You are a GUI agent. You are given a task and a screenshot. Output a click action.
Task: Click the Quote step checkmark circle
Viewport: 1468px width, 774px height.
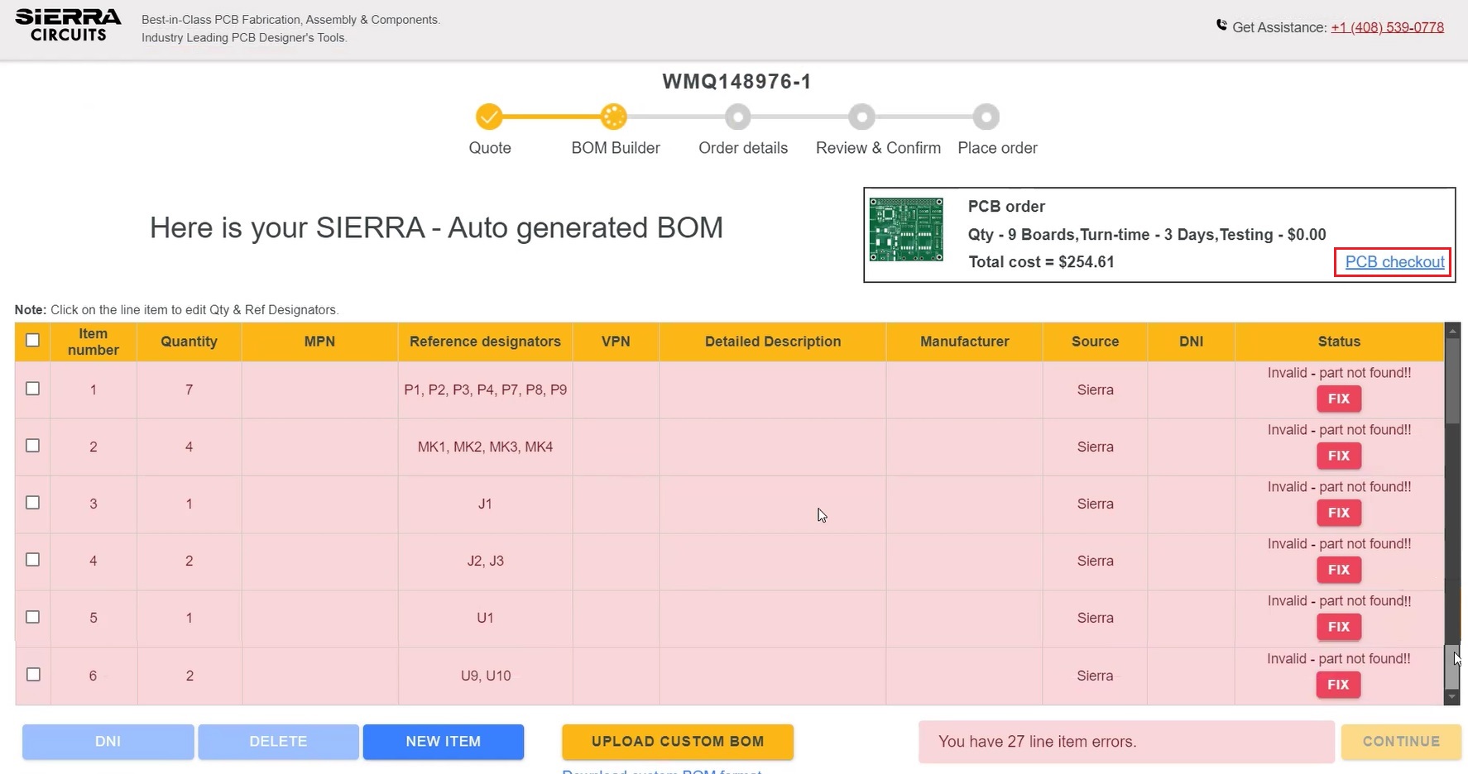(x=489, y=117)
